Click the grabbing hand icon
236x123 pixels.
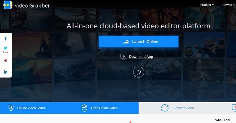[84, 108]
